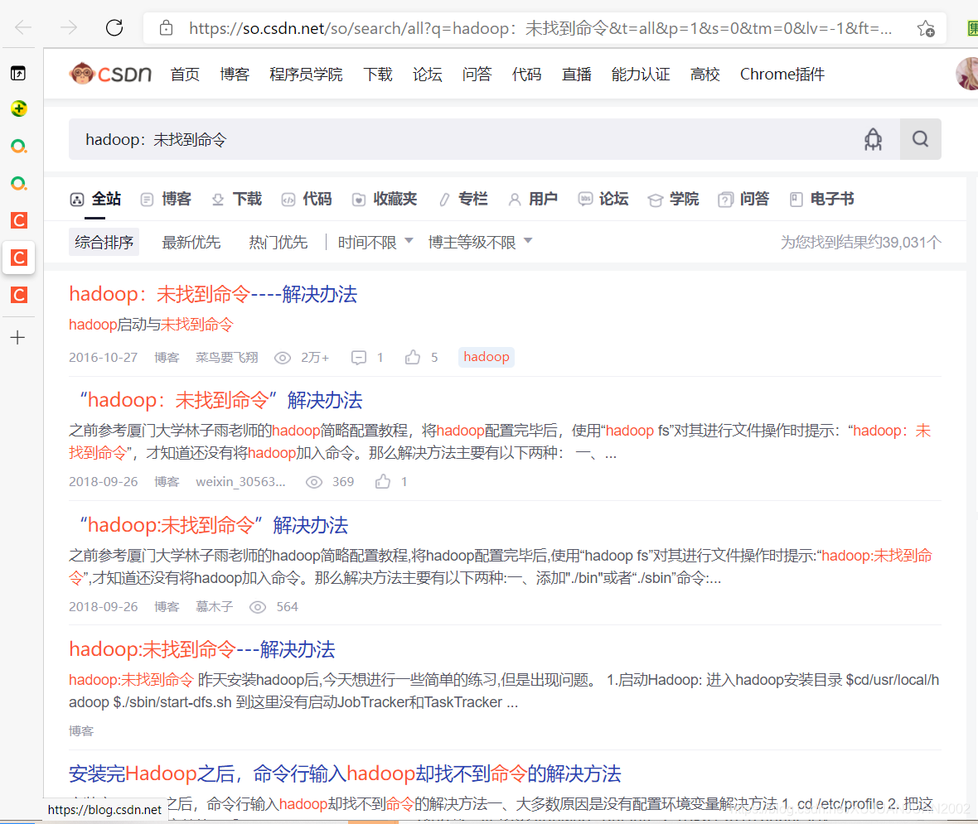Click inside the search input field
The height and width of the screenshot is (824, 978).
point(332,138)
